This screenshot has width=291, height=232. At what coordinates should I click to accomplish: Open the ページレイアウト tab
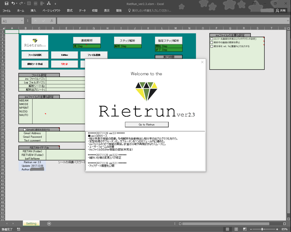(x=51, y=11)
